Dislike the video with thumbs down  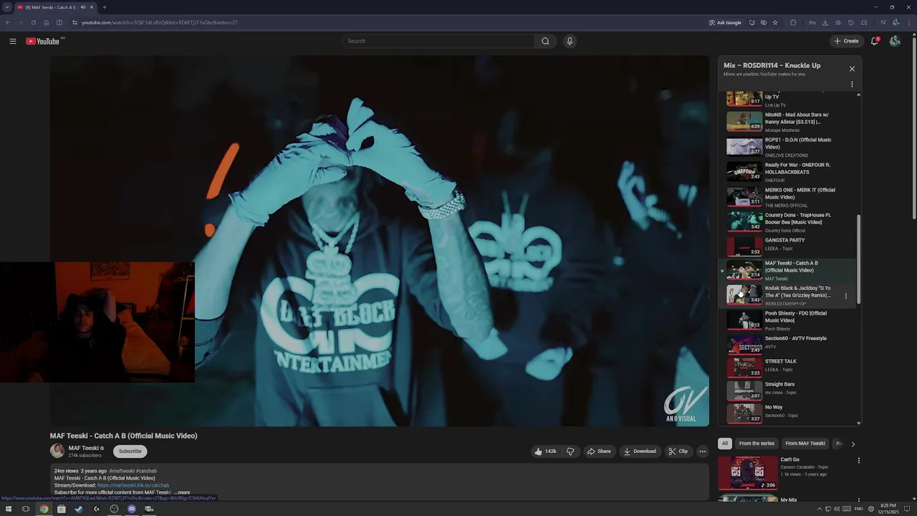click(x=570, y=451)
